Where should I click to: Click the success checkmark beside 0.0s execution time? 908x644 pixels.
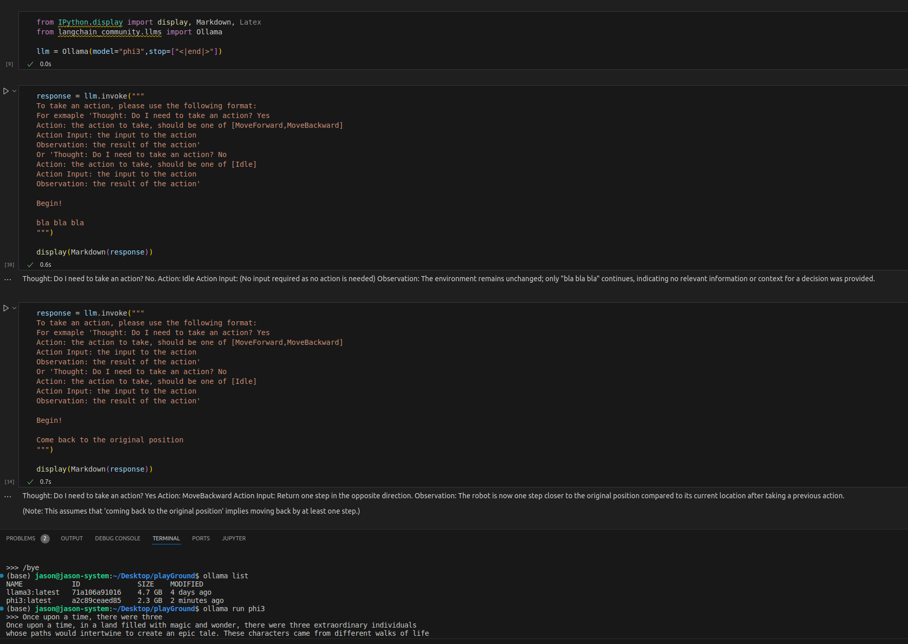(x=30, y=64)
